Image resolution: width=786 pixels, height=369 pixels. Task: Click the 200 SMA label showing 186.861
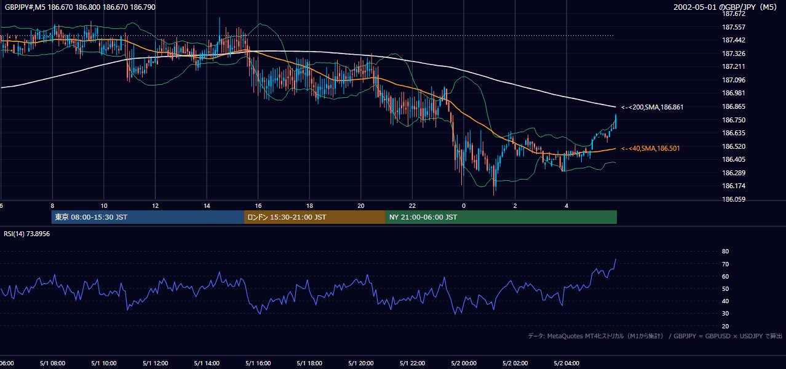(652, 107)
